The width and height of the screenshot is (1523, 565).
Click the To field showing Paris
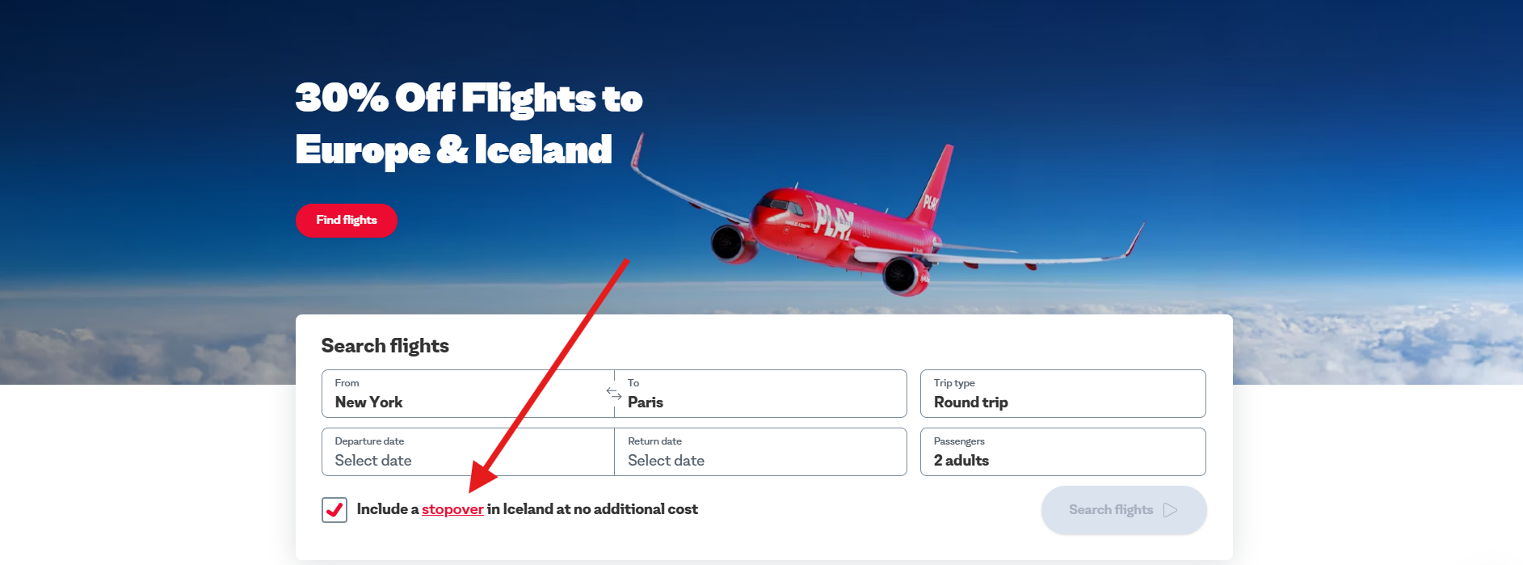coord(760,394)
